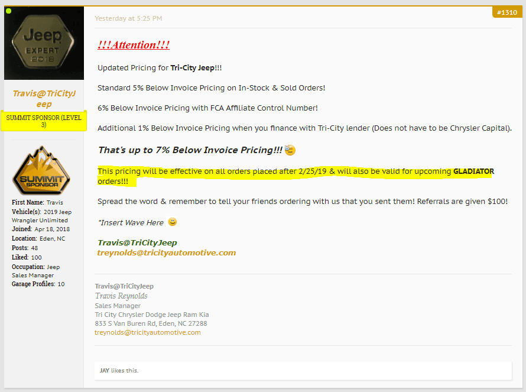Open Travis@TriCityJeep username profile link
Image resolution: width=526 pixels, height=392 pixels.
click(x=44, y=99)
